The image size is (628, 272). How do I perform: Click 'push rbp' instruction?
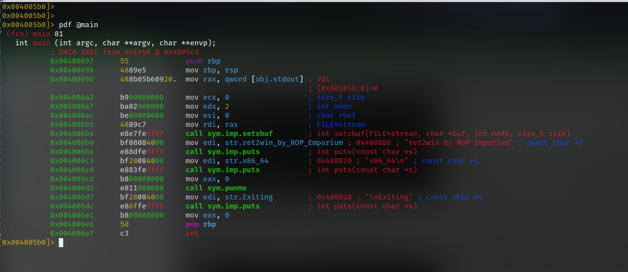tap(203, 61)
